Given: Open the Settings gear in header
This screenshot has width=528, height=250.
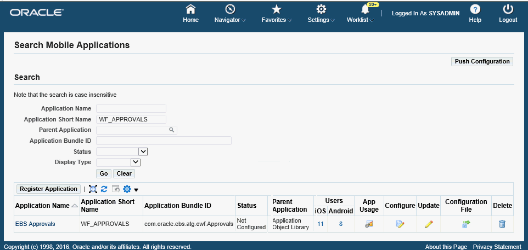Looking at the screenshot, I should pos(321,9).
